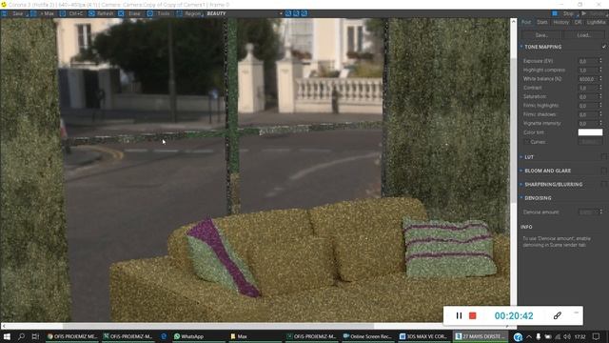609x343 pixels.
Task: Click the Filmic shadows value field
Action: click(x=588, y=114)
